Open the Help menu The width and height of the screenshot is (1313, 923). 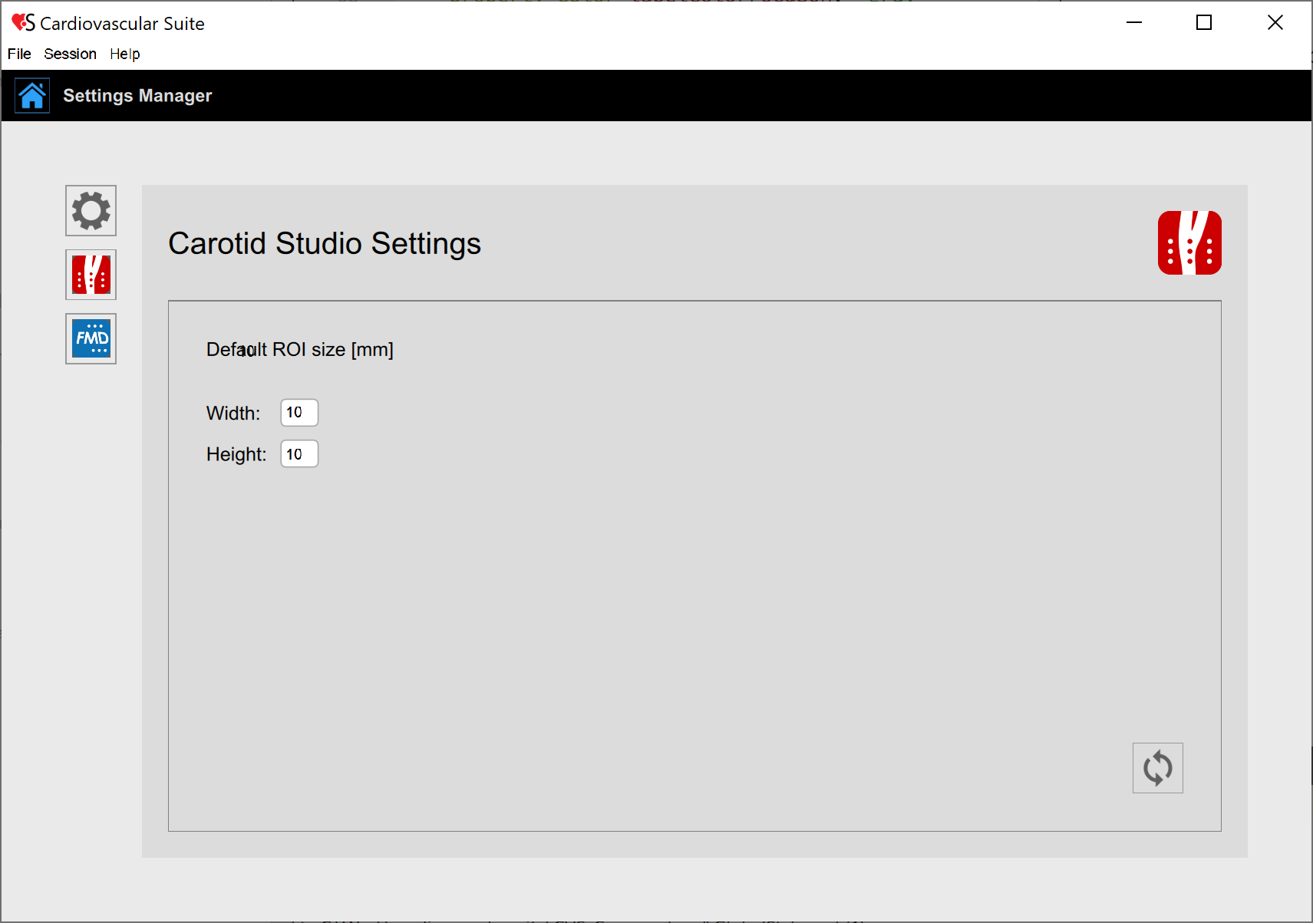(x=124, y=54)
